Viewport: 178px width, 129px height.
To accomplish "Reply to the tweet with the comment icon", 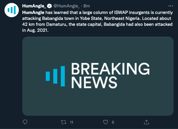I will (x=25, y=122).
